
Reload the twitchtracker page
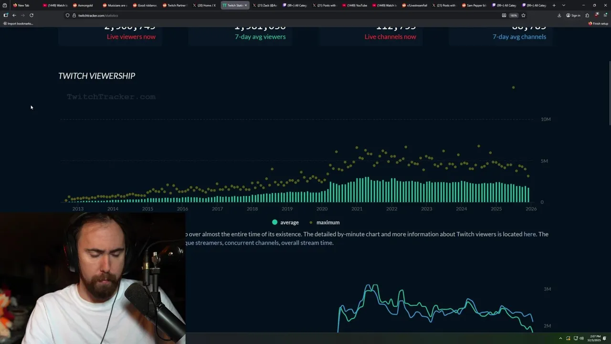click(32, 15)
